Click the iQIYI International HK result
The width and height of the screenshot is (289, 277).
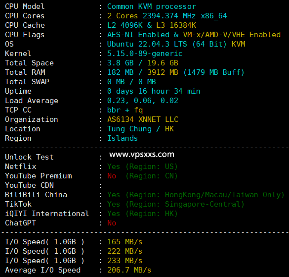(x=142, y=214)
